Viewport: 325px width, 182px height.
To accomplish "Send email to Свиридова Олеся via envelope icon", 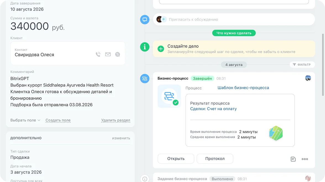I will coord(108,54).
